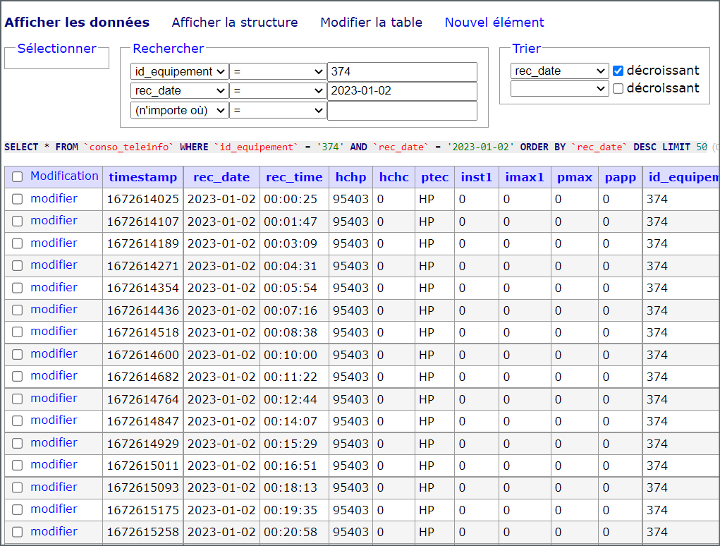Enable décroissant on the second sort row
The height and width of the screenshot is (546, 720).
618,89
